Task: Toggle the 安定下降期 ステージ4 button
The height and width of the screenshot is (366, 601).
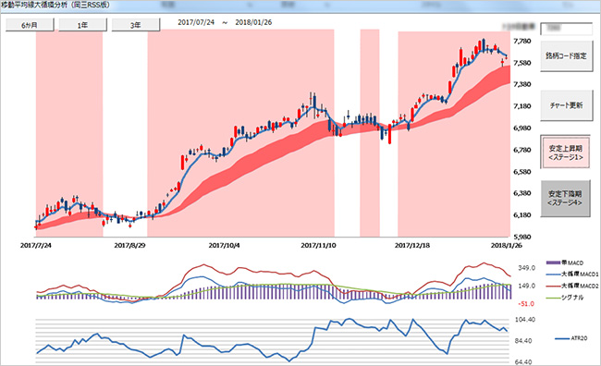Action: coord(565,198)
